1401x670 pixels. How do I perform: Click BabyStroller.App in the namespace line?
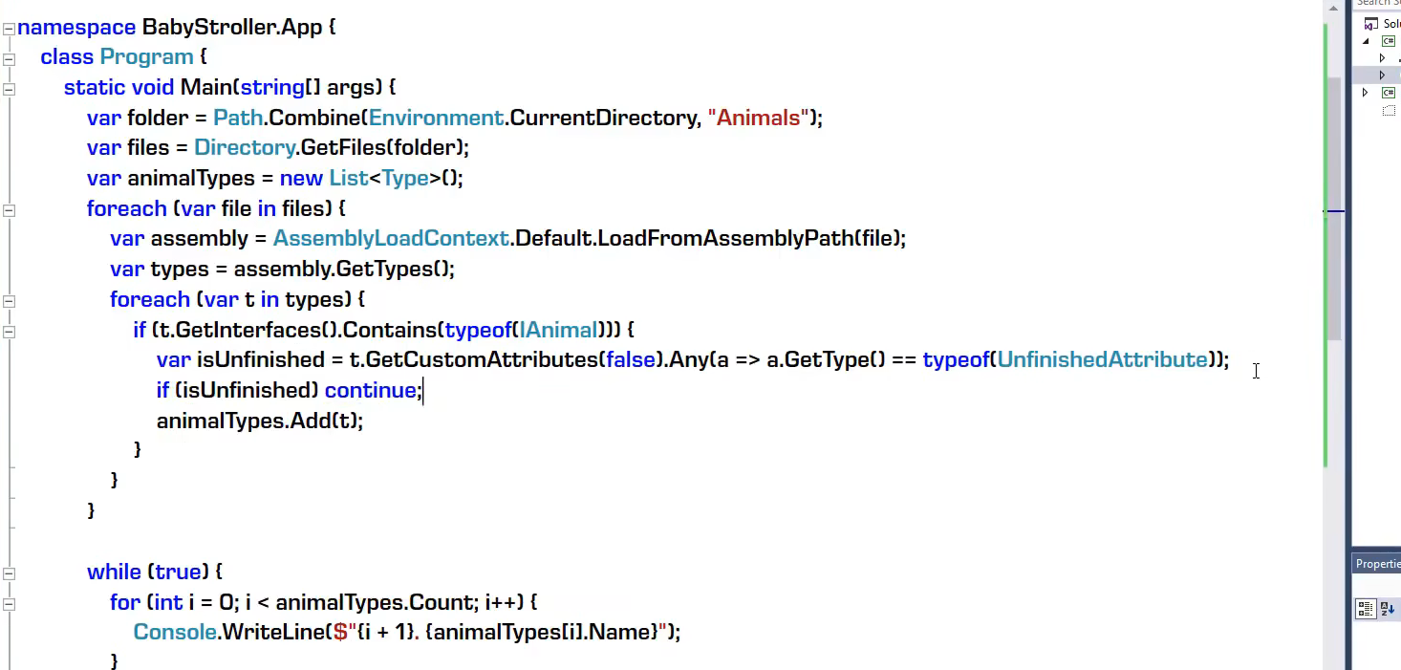click(x=232, y=27)
